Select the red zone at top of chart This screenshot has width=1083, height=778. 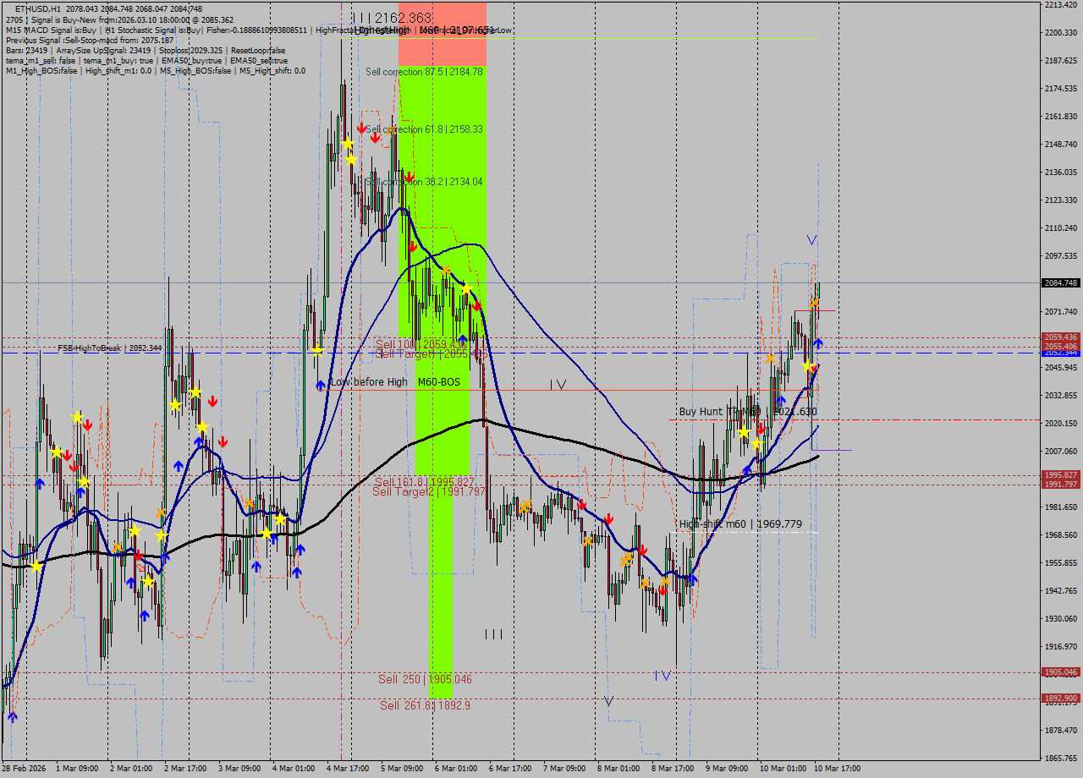coord(442,34)
